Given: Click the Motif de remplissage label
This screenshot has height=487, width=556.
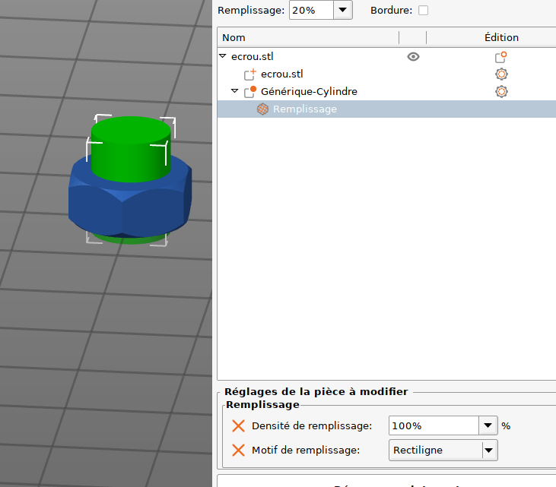Looking at the screenshot, I should pyautogui.click(x=306, y=451).
